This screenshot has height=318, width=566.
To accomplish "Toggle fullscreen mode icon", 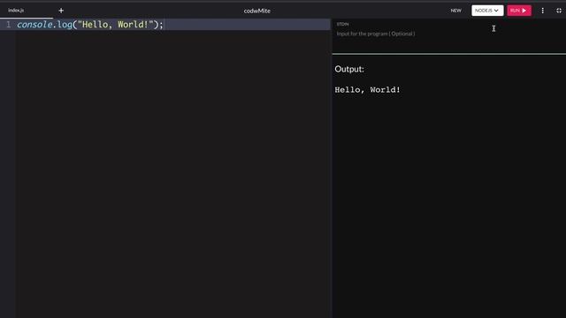I will click(558, 11).
